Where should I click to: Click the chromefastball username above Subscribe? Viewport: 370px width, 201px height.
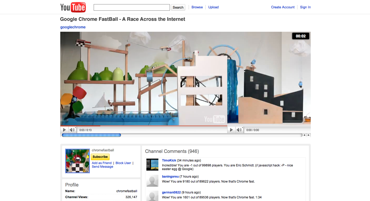pyautogui.click(x=103, y=150)
